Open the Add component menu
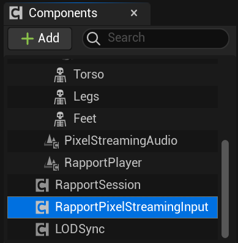The image size is (238, 243). [x=40, y=39]
